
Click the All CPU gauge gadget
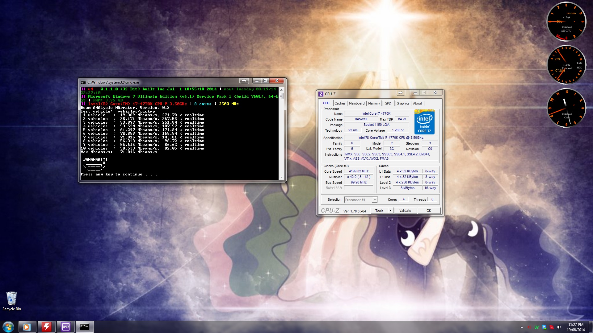(x=566, y=22)
